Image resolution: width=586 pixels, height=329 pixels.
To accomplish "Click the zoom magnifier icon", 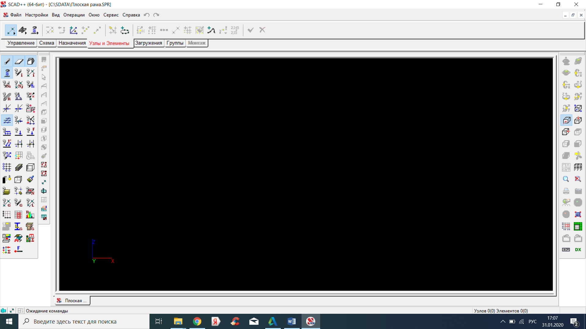I will pos(566,179).
